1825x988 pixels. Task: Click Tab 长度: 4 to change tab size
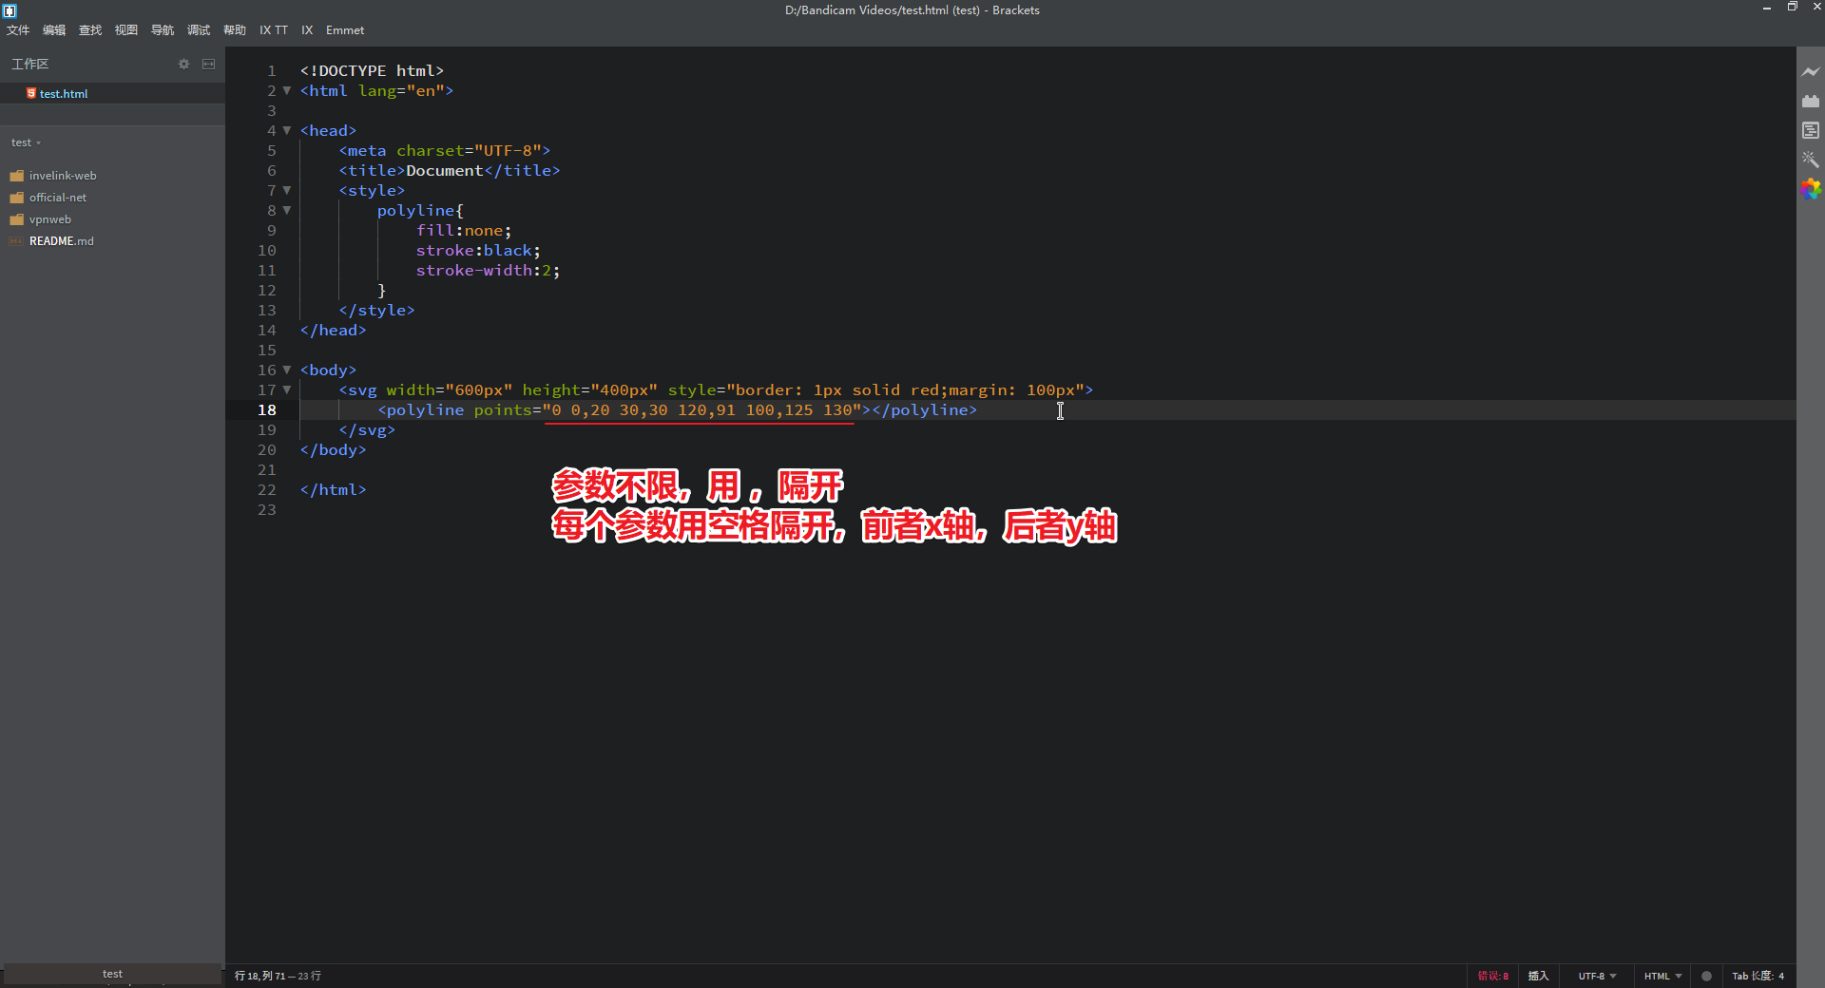click(x=1759, y=976)
